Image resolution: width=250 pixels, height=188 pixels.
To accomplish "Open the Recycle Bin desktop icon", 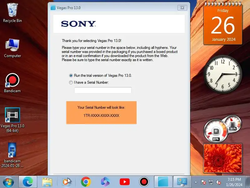I will (12, 13).
